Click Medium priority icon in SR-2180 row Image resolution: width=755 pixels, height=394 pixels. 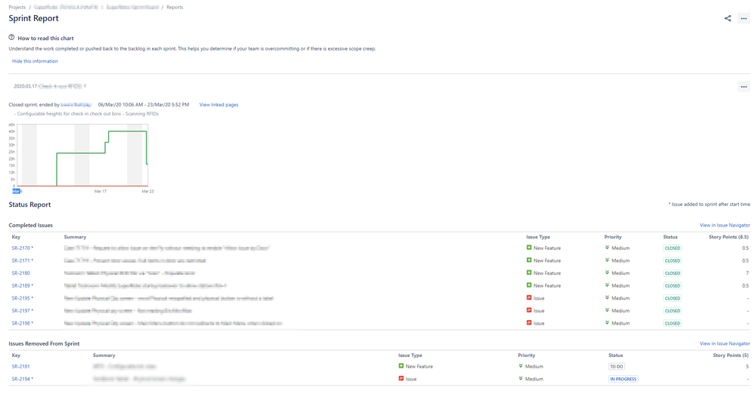click(607, 272)
